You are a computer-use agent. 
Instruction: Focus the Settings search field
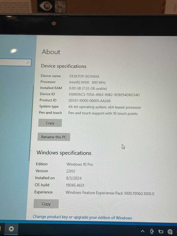pyautogui.click(x=16, y=63)
